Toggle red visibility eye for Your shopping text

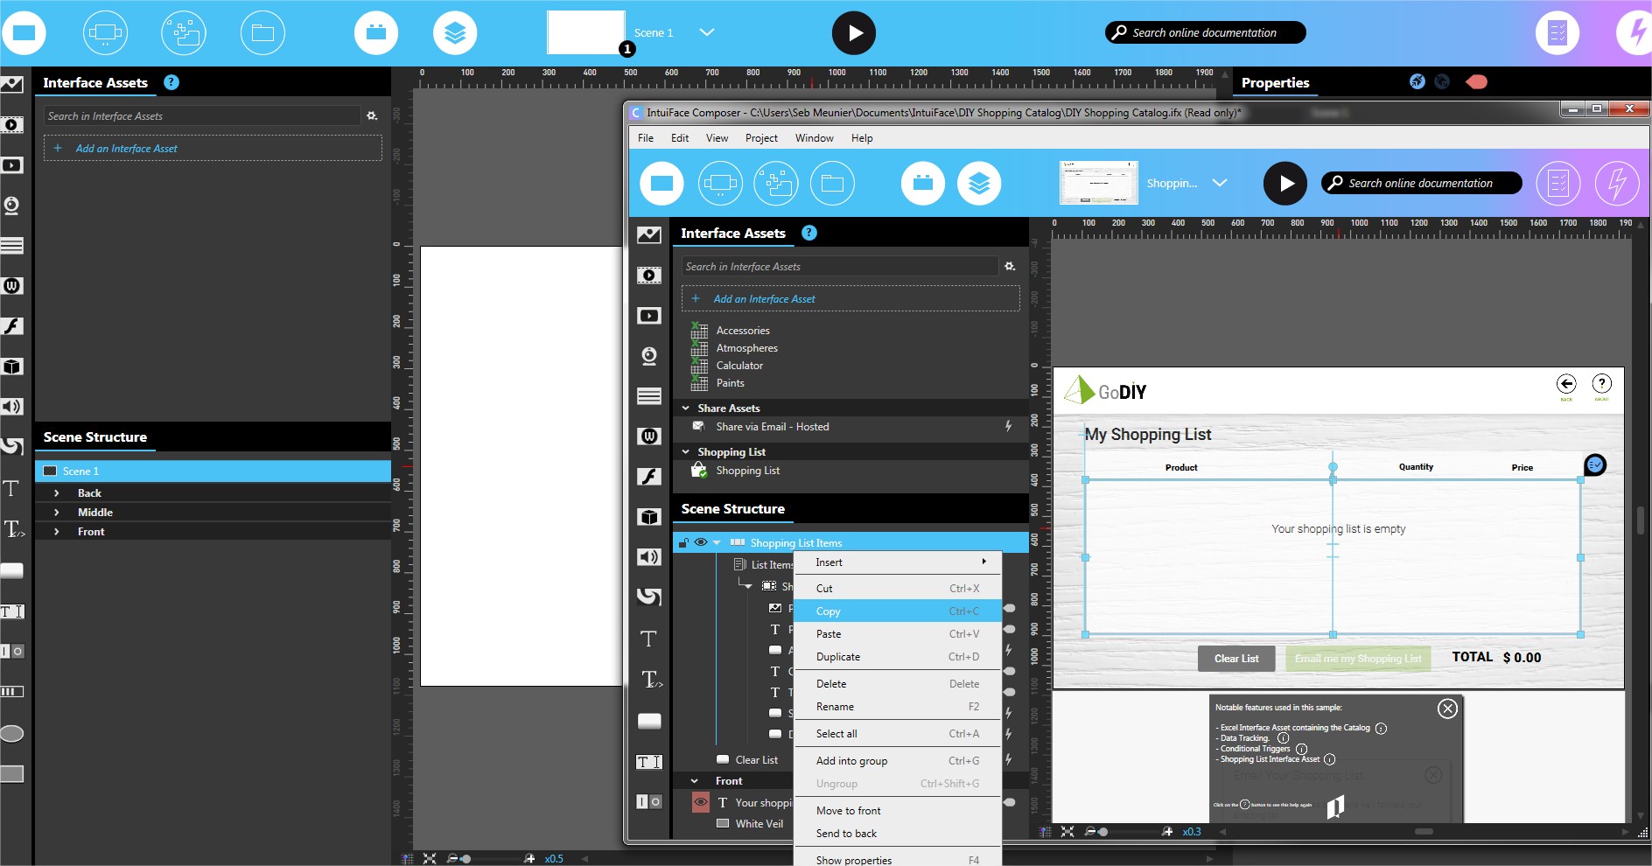[x=701, y=802]
